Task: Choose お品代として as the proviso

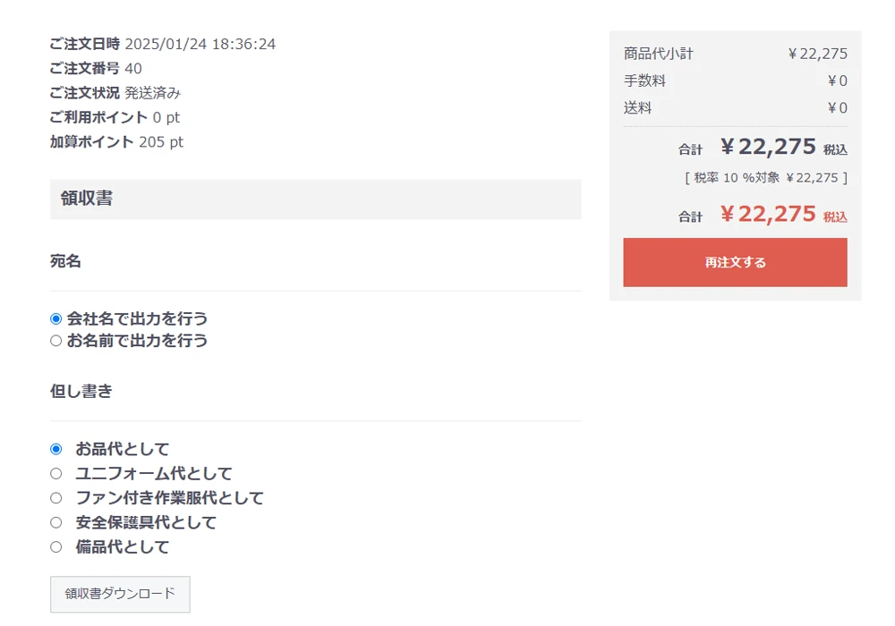Action: point(55,449)
